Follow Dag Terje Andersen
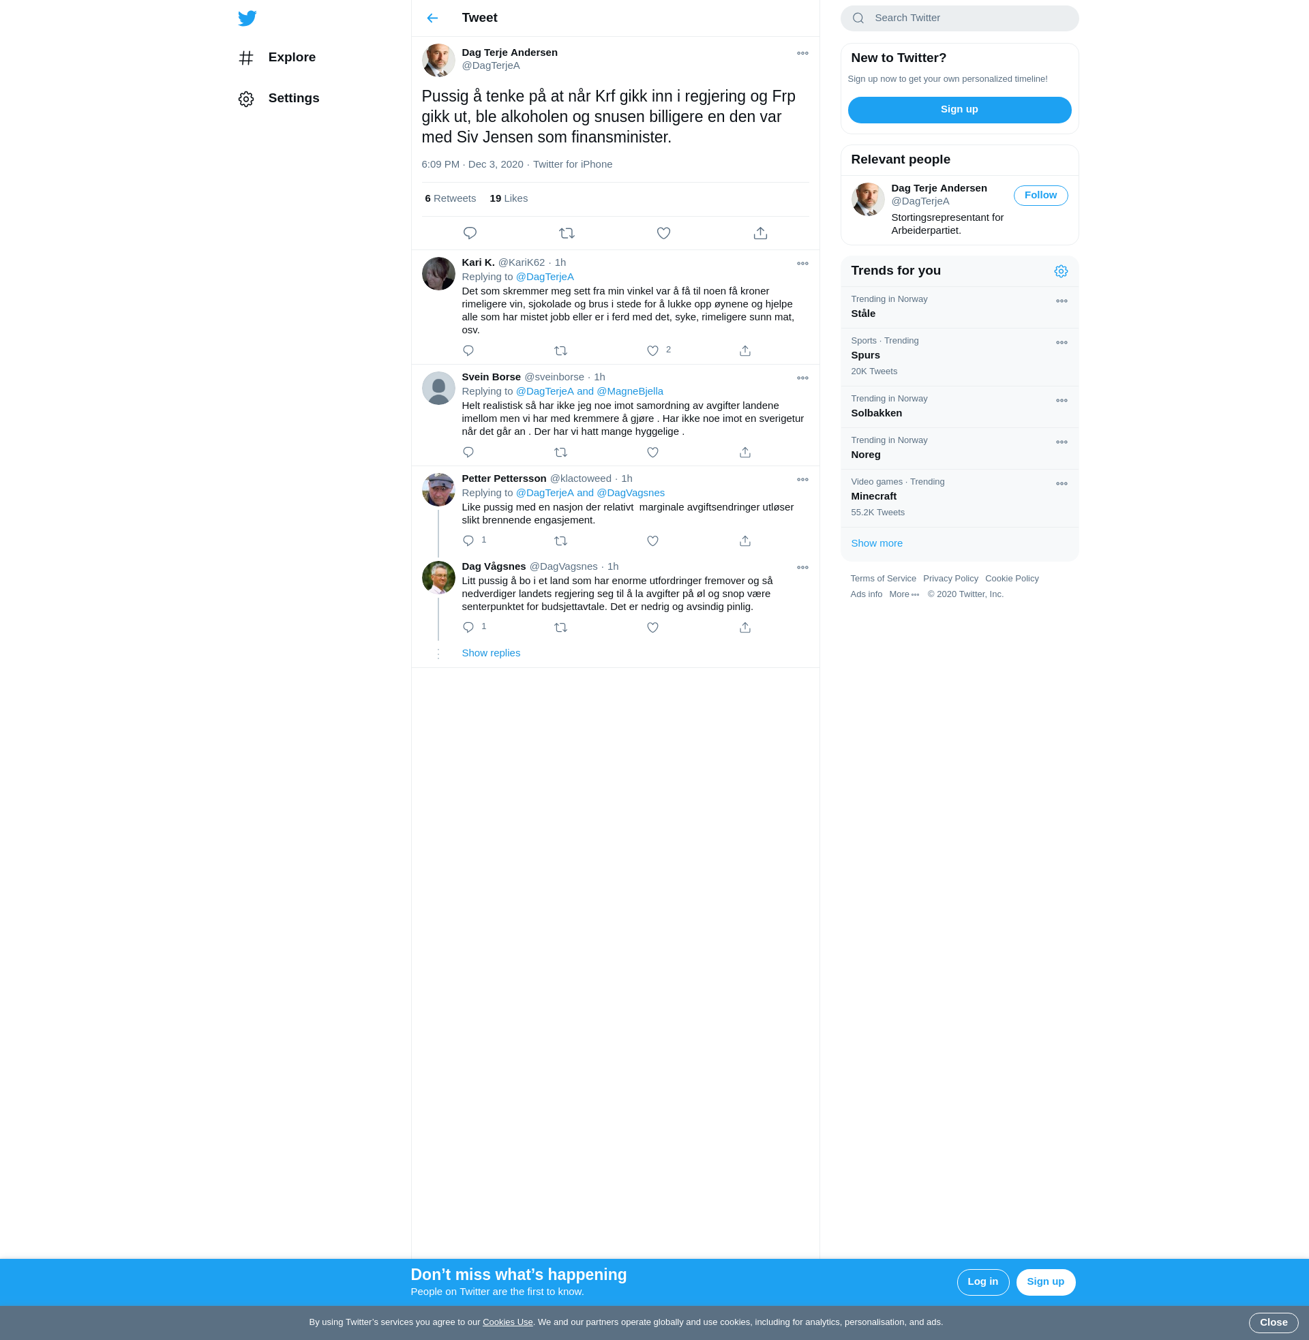This screenshot has width=1309, height=1340. 1040,196
